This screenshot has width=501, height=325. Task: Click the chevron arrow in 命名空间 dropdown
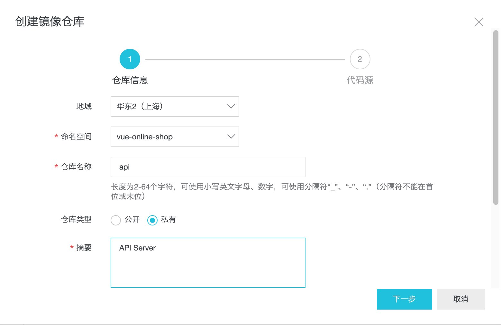[x=231, y=136]
